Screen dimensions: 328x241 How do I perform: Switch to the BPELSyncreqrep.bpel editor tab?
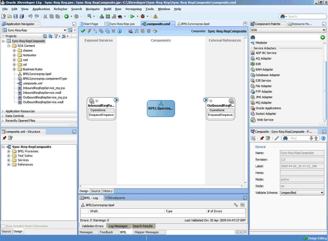(195, 24)
